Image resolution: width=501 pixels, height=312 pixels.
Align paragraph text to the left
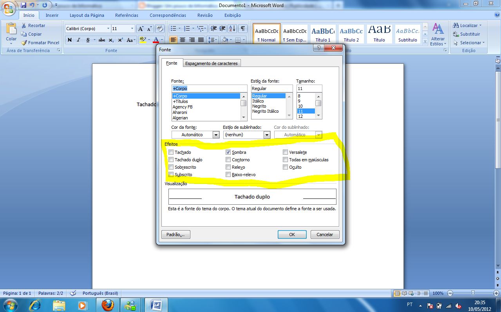(x=174, y=40)
